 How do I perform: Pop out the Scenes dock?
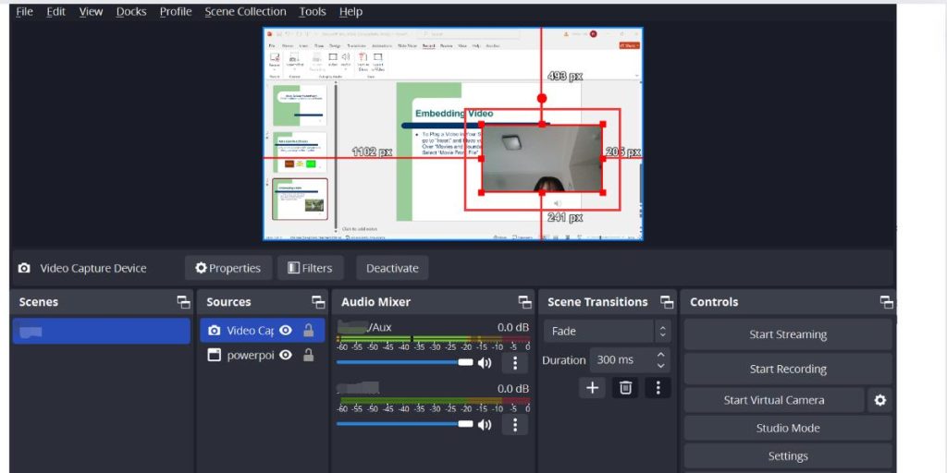pos(183,302)
